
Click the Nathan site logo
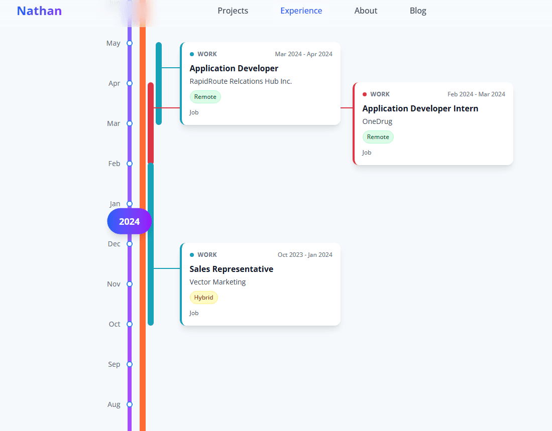pyautogui.click(x=39, y=11)
